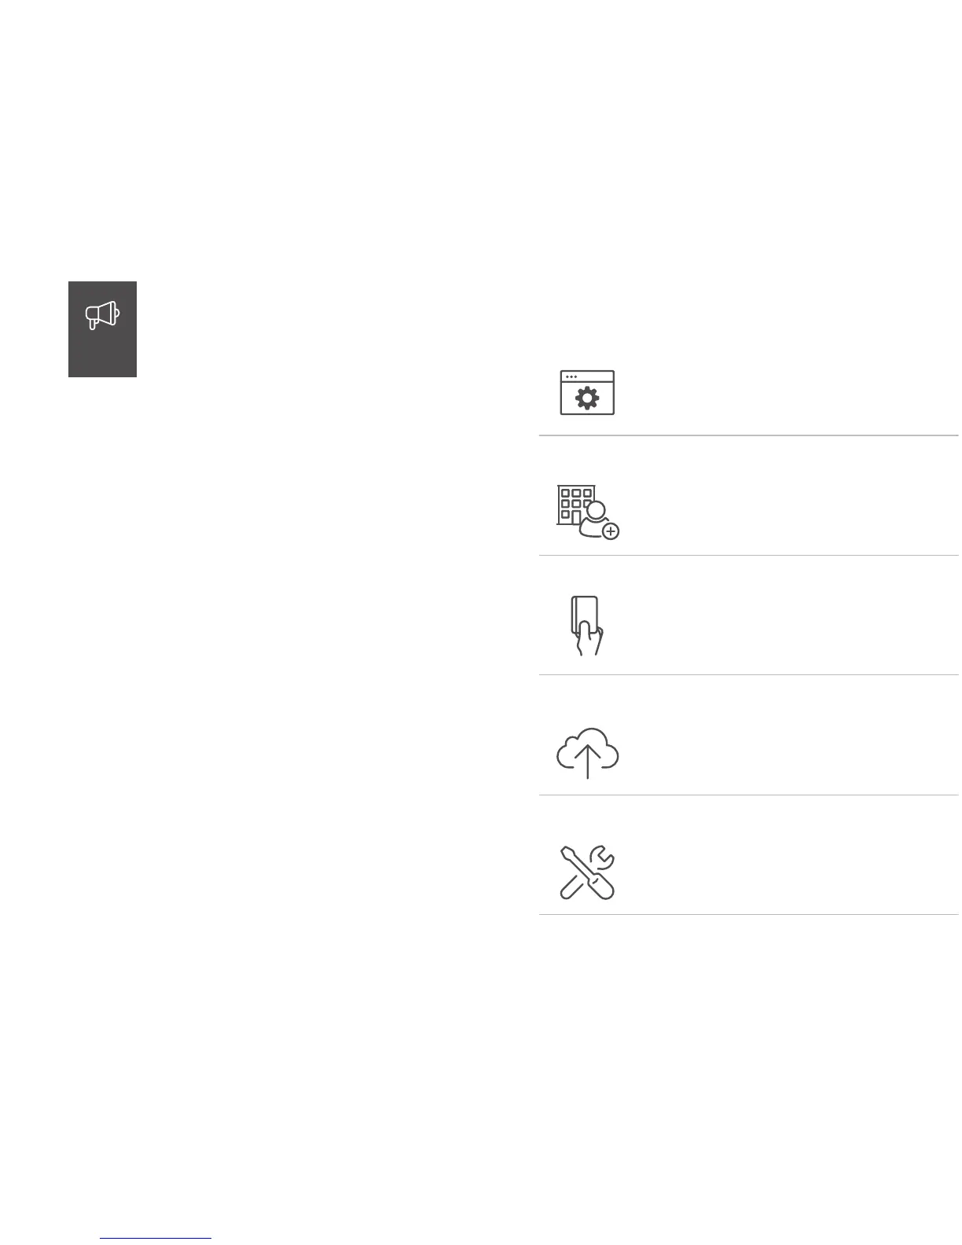Click the divider line below the cloud icon
The image size is (962, 1245).
coord(748,795)
